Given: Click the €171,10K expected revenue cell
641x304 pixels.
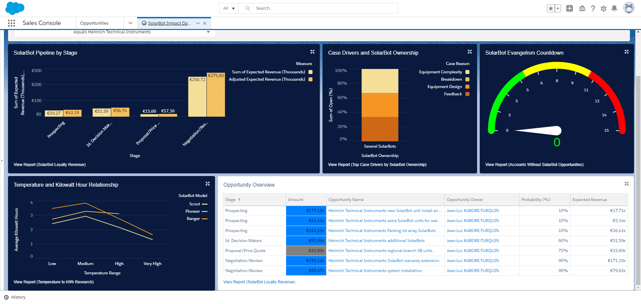Looking at the screenshot, I should (x=599, y=261).
